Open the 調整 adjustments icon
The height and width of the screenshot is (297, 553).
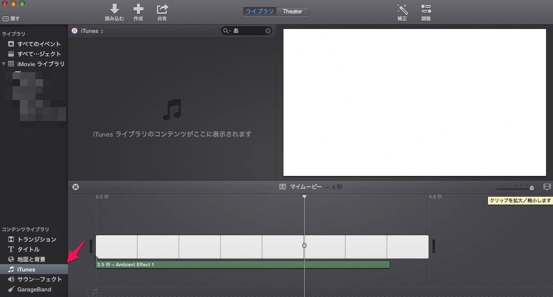426,9
